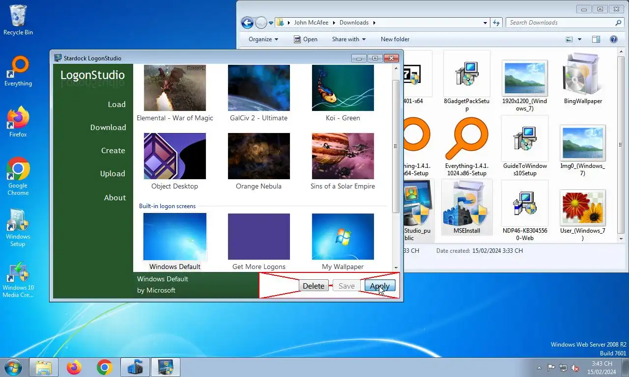Click the Downloads window vertical scrollbar

(621, 145)
